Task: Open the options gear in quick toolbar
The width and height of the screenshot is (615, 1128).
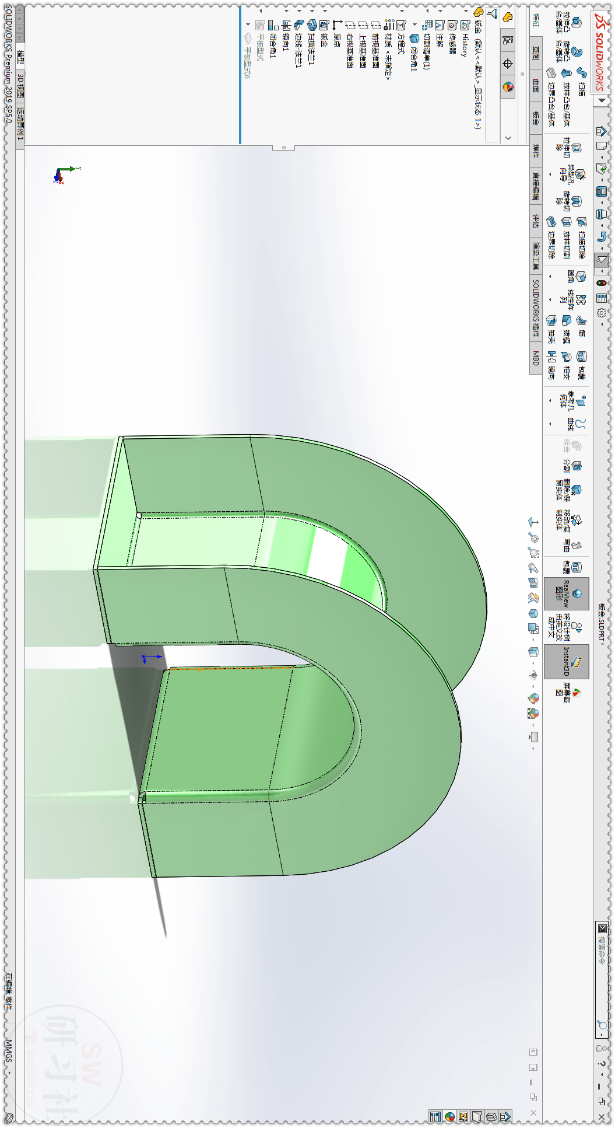Action: coord(602,313)
